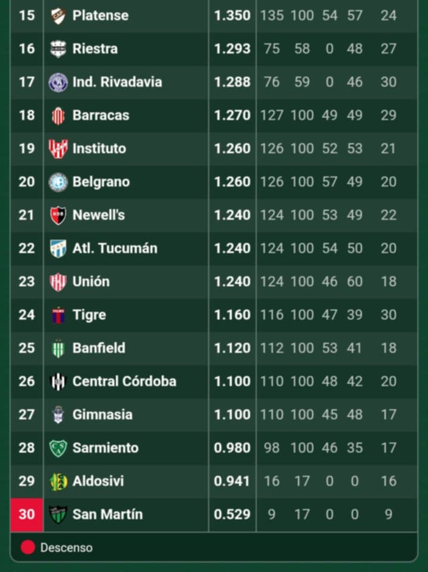Viewport: 428px width, 572px height.
Task: Tap the Barracas club shield
Action: point(58,115)
